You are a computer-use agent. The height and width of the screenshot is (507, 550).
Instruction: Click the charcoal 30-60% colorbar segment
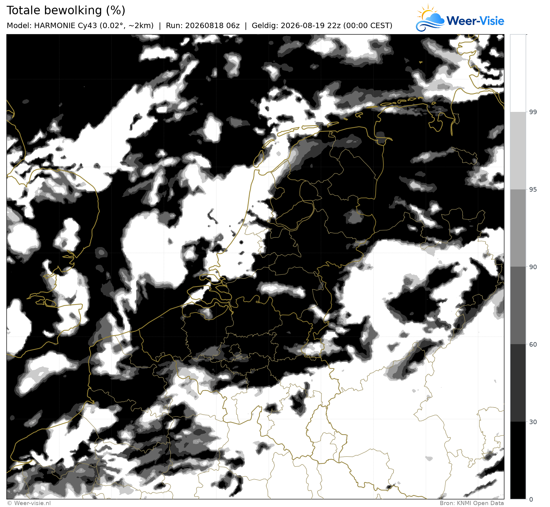pos(518,383)
